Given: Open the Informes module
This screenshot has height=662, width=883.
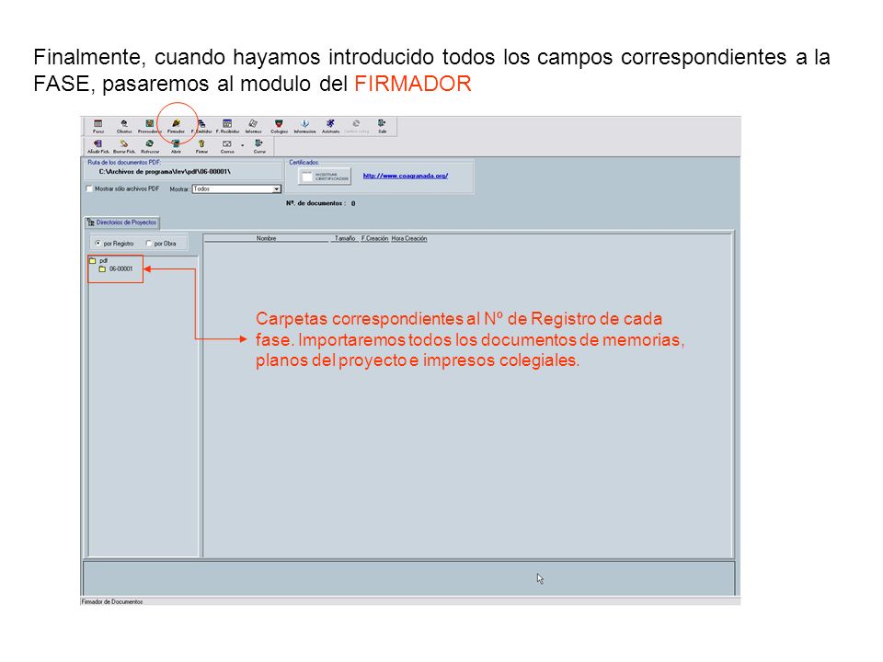Looking at the screenshot, I should tap(254, 126).
